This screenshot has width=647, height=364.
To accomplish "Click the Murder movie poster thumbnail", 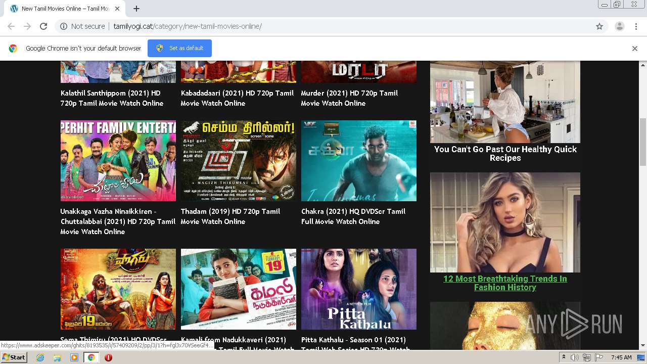I will (359, 72).
